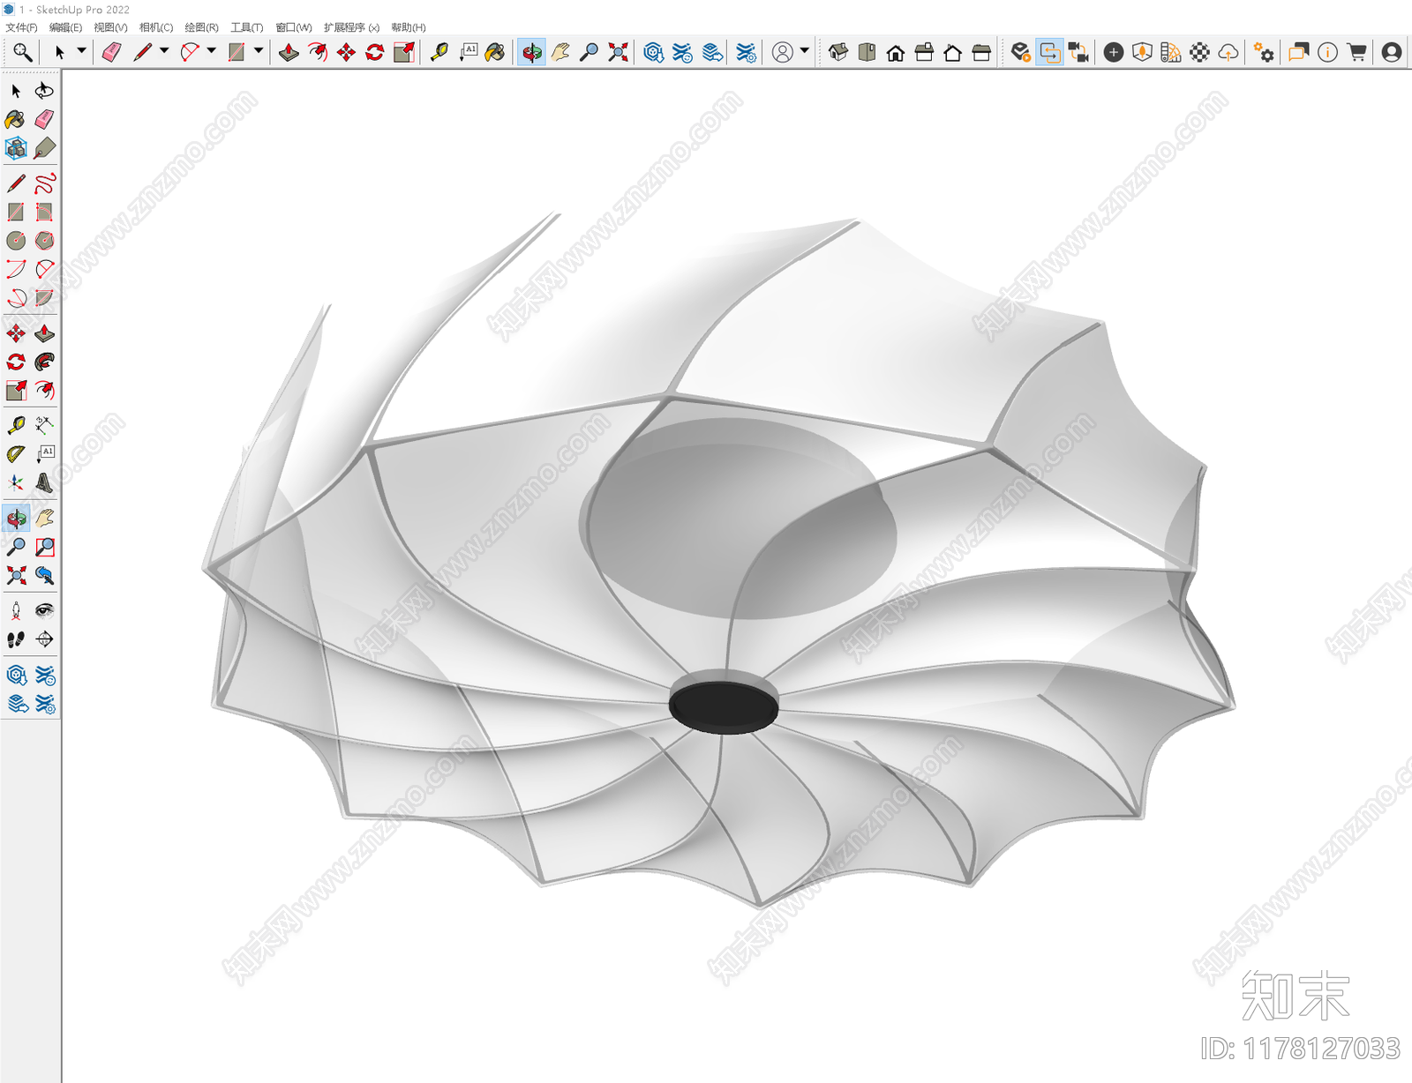Open the 扩展程序(x) menu

(x=351, y=27)
